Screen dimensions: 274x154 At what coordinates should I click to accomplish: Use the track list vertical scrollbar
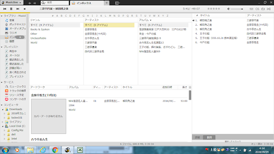[x=190, y=95]
